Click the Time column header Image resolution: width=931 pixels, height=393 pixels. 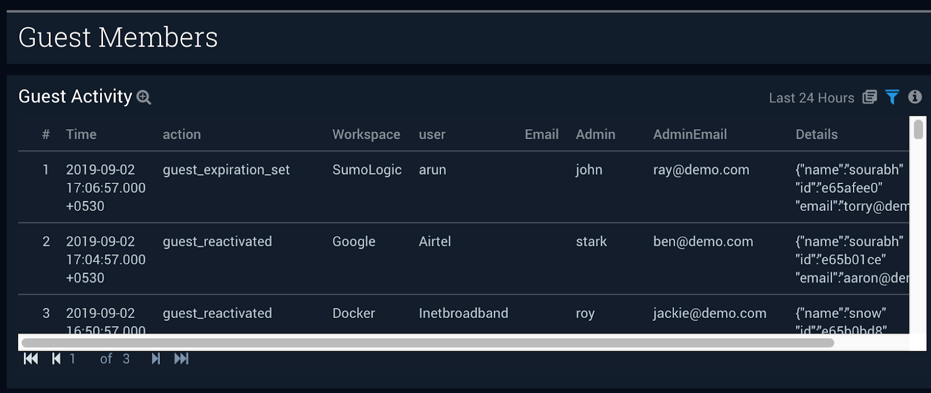[81, 134]
